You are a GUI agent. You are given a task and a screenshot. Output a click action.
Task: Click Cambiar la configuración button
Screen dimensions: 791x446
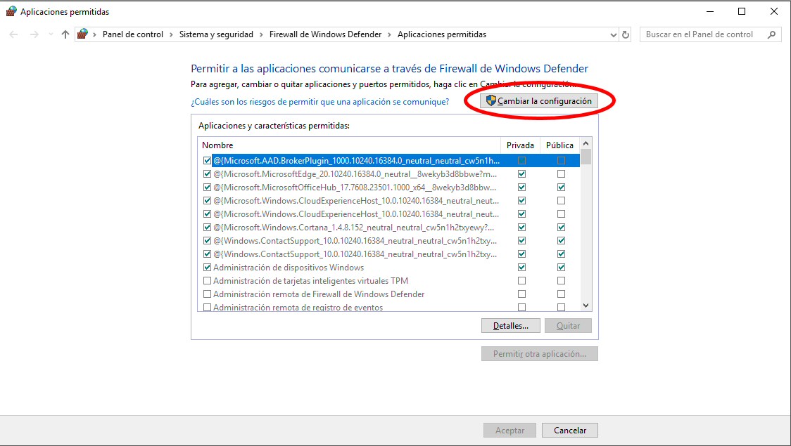tap(539, 101)
